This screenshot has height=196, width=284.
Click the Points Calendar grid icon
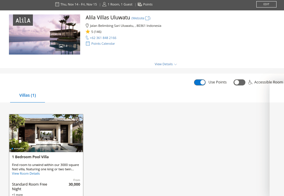point(88,44)
